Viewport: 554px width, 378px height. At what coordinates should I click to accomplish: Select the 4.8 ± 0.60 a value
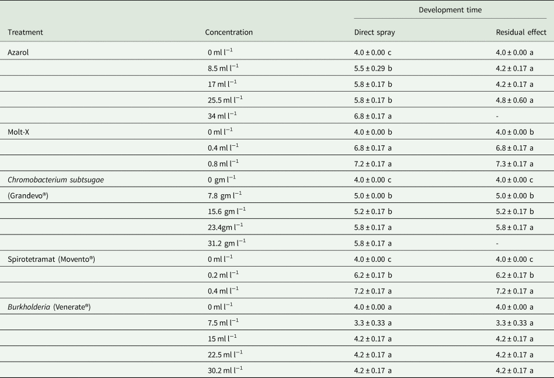pos(514,100)
